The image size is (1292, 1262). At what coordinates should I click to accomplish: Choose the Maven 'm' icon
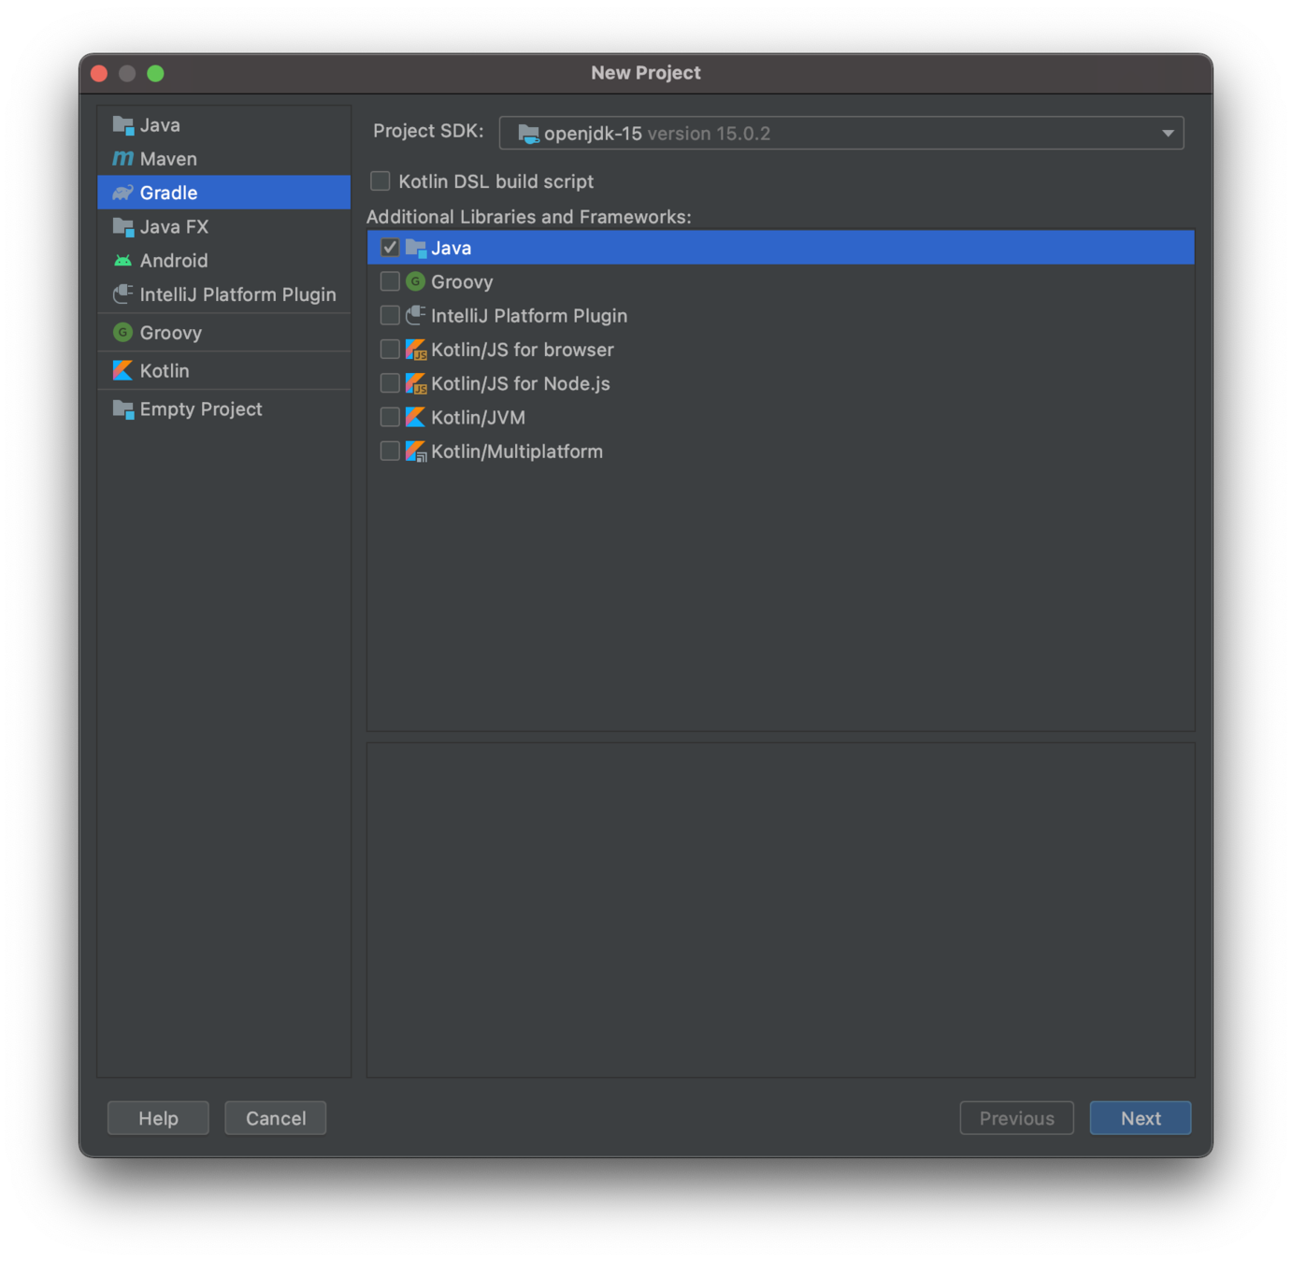(122, 159)
